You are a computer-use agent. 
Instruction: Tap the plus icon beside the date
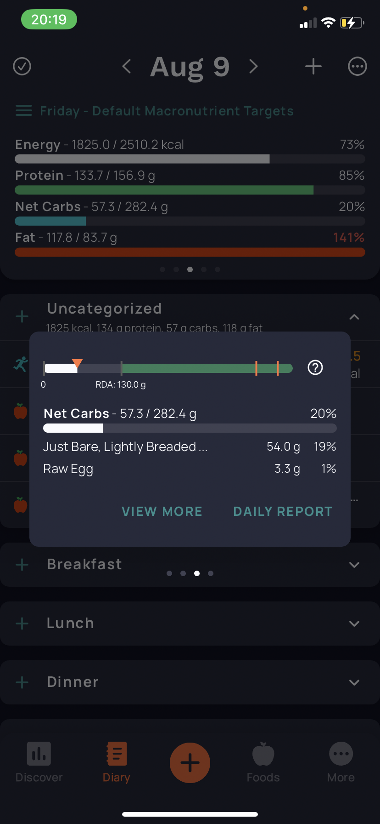pyautogui.click(x=313, y=66)
